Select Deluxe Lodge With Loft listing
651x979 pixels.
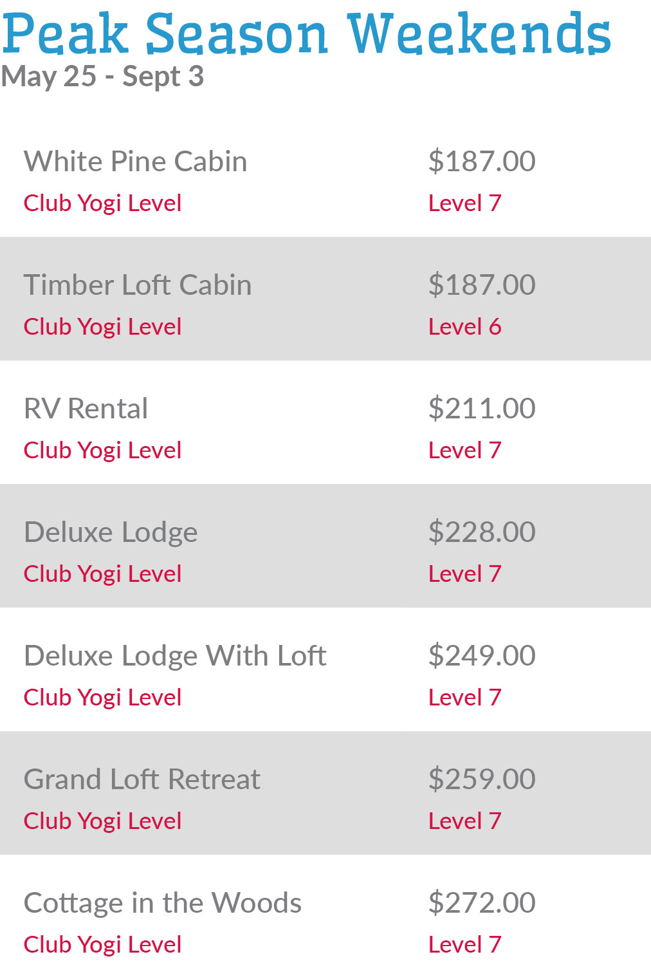click(x=175, y=656)
